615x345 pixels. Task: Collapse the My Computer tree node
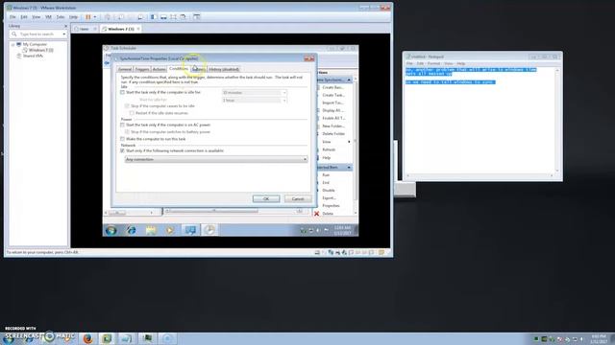[x=12, y=45]
